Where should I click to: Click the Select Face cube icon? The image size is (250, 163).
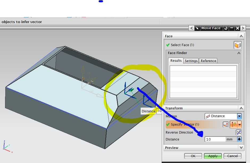237,45
